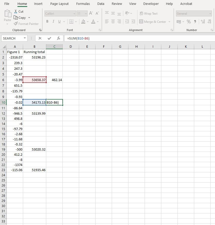215x225 pixels.
Task: Toggle italic formatting
Action: 53,21
